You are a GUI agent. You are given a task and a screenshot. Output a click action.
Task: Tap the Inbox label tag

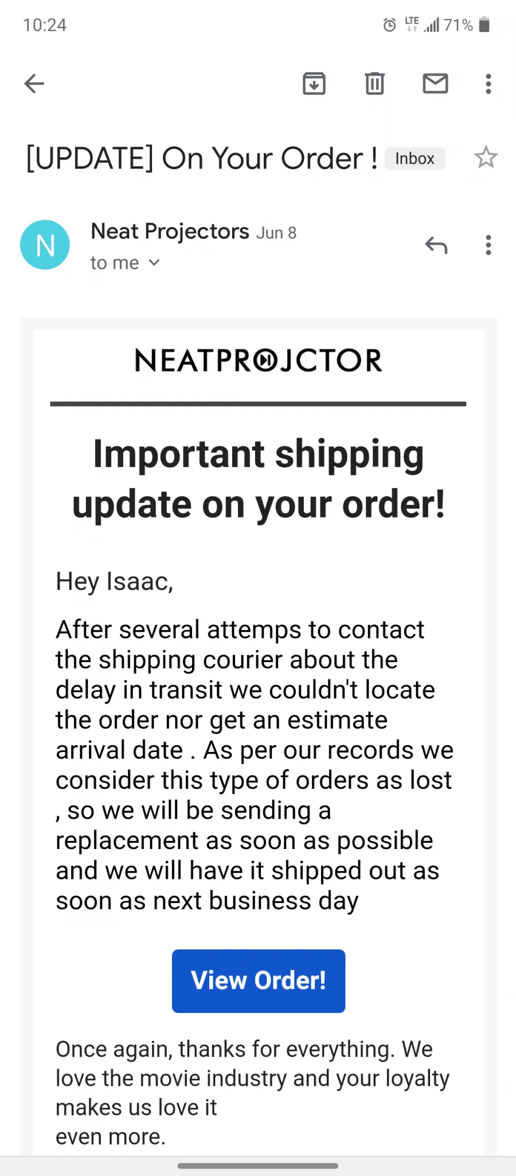(x=415, y=158)
